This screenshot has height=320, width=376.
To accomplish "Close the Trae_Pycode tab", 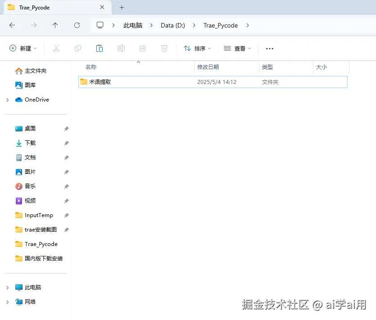I will pos(102,7).
